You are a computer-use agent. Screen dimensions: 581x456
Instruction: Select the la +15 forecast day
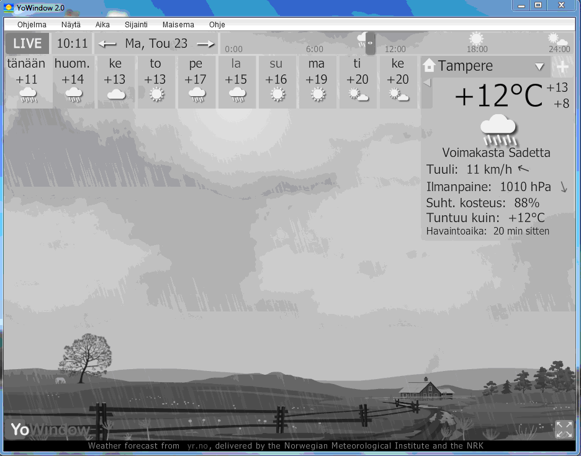236,83
